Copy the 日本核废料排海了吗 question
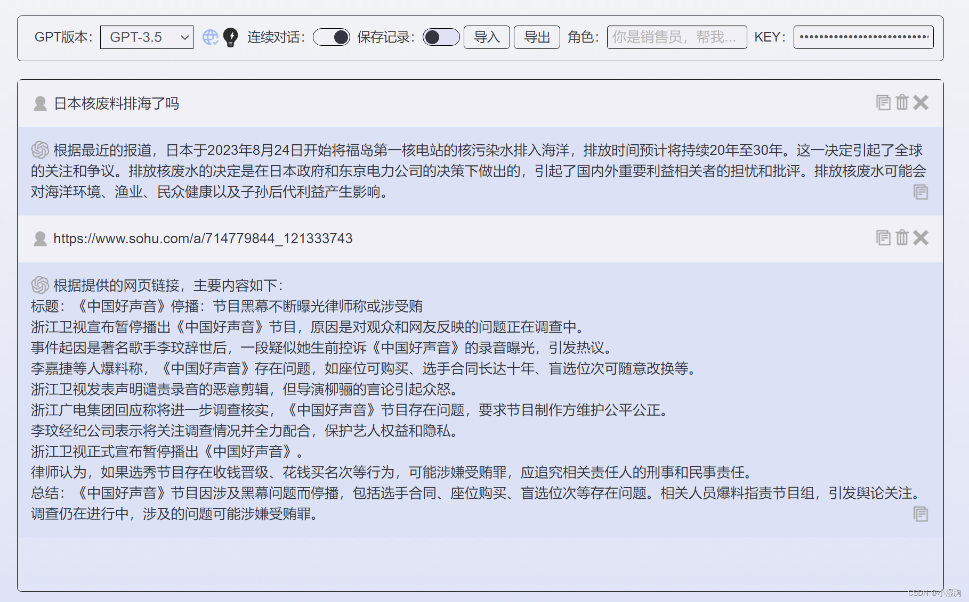969x602 pixels. coord(883,102)
